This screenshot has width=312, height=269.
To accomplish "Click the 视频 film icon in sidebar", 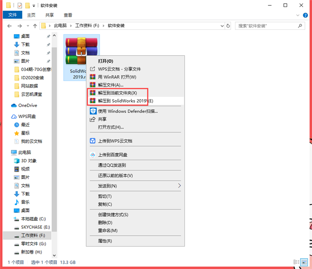I will click(17, 169).
